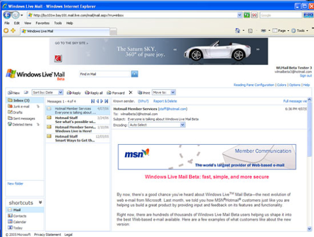Click the empty icon beside Junk e-mail

pyautogui.click(x=38, y=106)
